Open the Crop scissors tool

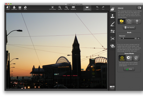coord(113,39)
